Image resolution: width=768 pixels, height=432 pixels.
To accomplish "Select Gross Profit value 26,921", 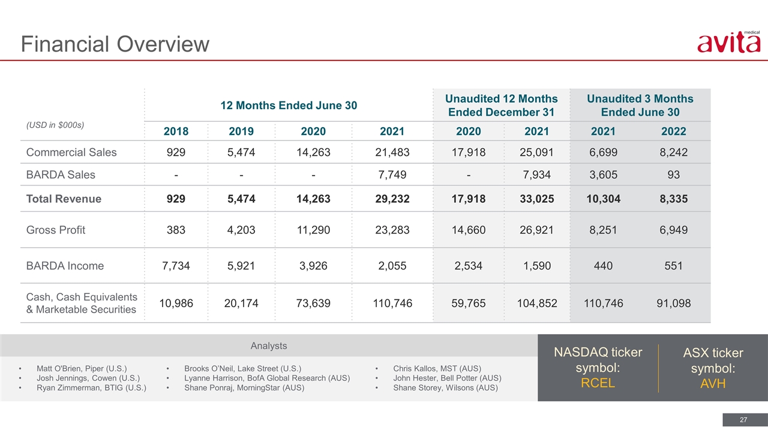I will pos(538,230).
